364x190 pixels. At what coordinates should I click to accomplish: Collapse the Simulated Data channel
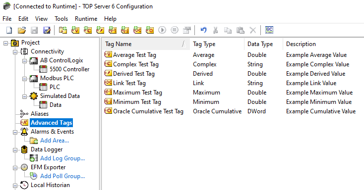pyautogui.click(x=24, y=96)
